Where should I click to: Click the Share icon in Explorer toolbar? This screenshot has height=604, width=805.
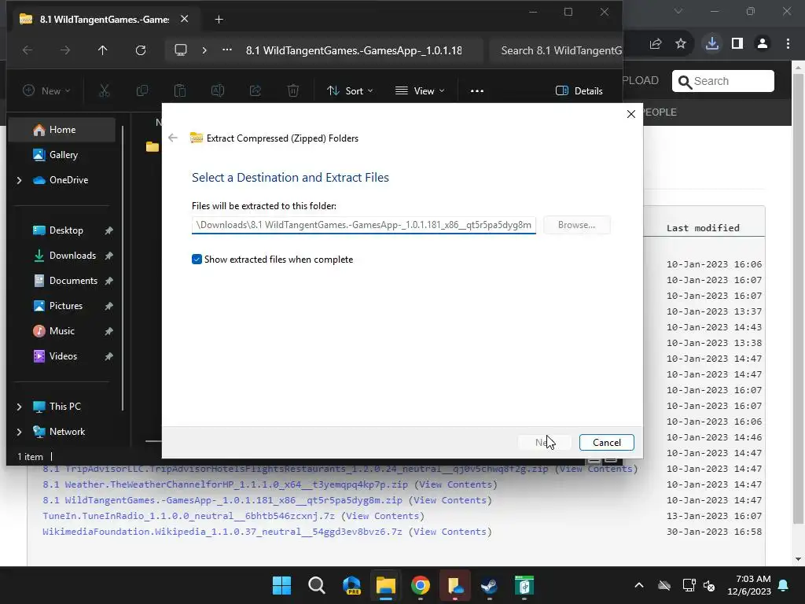click(x=255, y=91)
